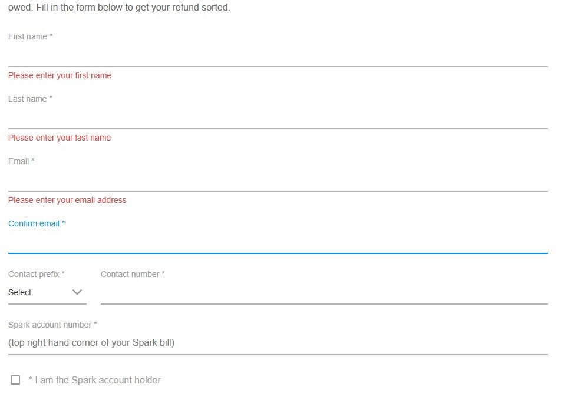Select the Confirm email input field
The height and width of the screenshot is (397, 584).
pyautogui.click(x=278, y=243)
